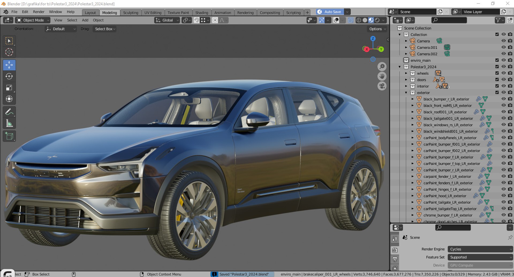Select the Annotate tool
Image resolution: width=514 pixels, height=277 pixels.
tap(9, 112)
